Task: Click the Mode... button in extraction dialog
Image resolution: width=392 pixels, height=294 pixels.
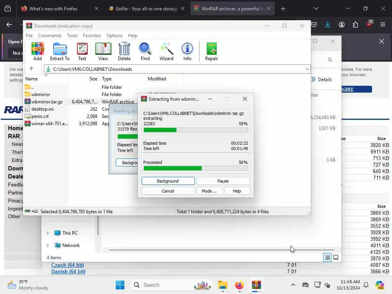Action: pos(209,191)
